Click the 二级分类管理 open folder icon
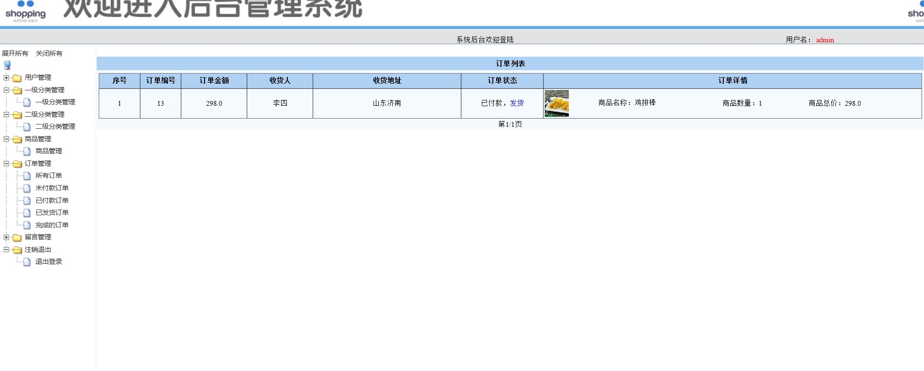 click(17, 115)
